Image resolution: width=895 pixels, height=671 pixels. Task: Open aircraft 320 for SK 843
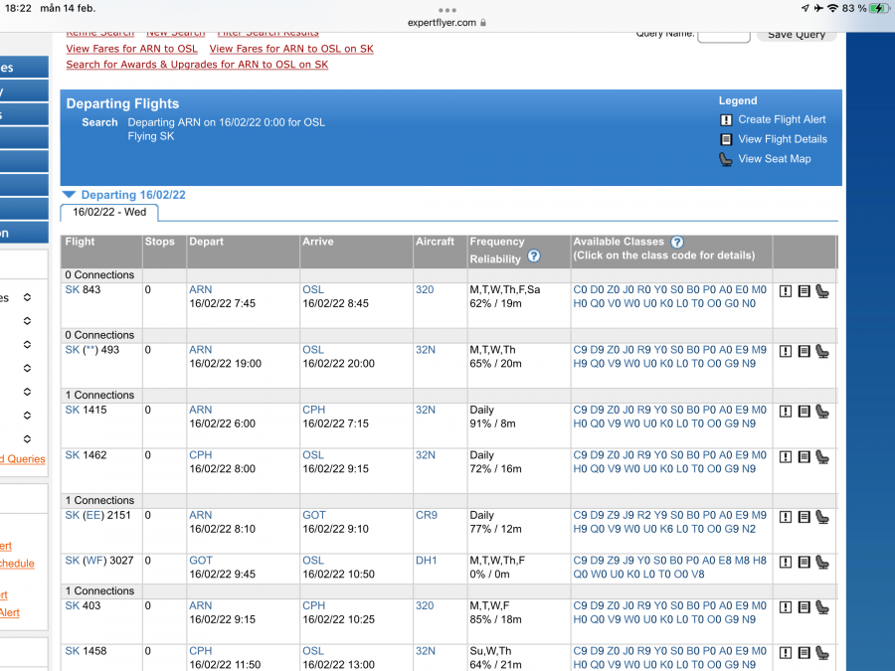[x=425, y=290]
